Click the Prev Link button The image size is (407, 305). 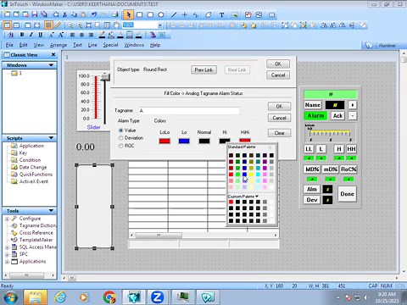tap(203, 69)
